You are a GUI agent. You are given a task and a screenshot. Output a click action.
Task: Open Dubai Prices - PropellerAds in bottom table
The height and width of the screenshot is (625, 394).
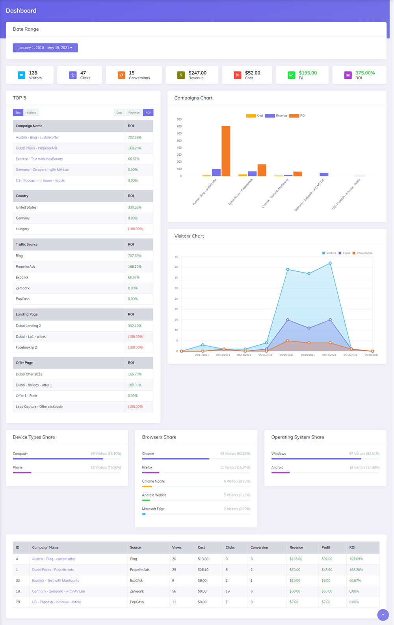(53, 570)
